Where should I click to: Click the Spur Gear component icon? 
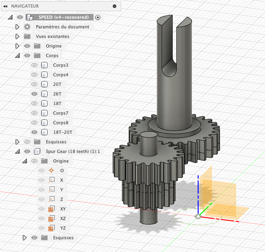(x=37, y=151)
